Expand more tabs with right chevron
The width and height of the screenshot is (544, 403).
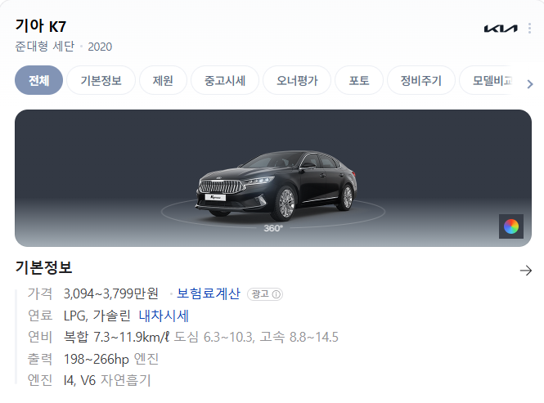pyautogui.click(x=530, y=84)
